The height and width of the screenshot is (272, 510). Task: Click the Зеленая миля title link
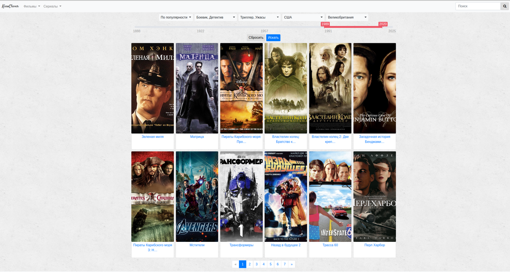coord(153,137)
